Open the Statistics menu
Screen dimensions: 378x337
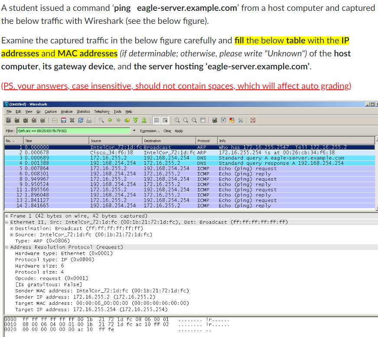click(x=83, y=111)
